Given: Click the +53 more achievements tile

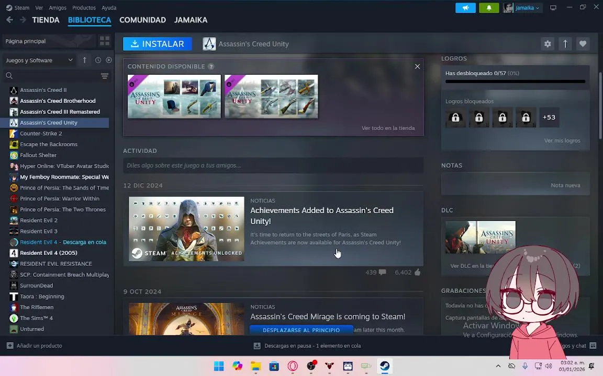Looking at the screenshot, I should point(549,118).
